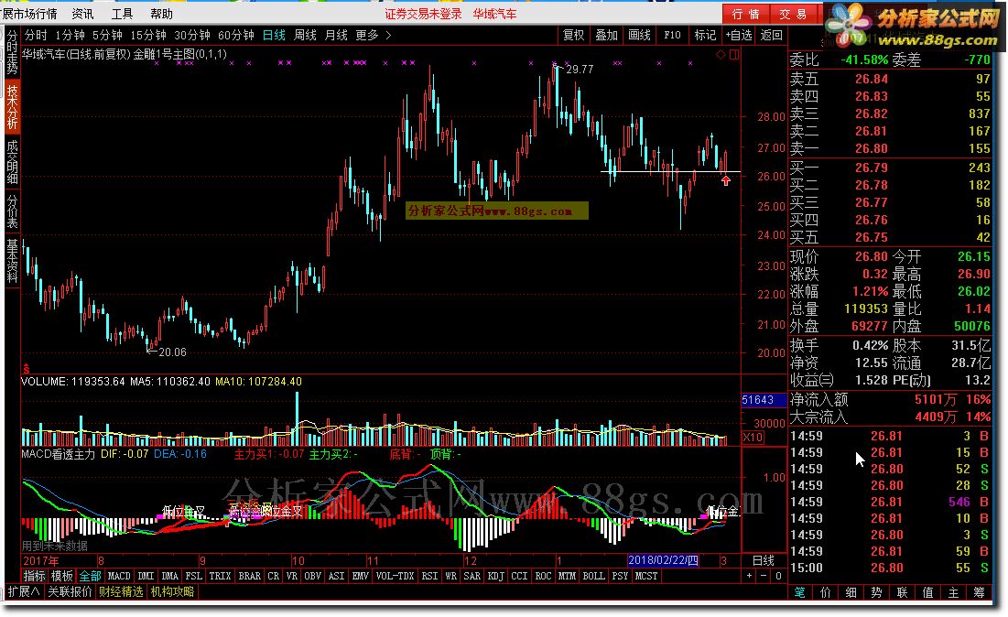This screenshot has width=1008, height=617.
Task: Select the VOL-TDX indicator
Action: [x=395, y=576]
